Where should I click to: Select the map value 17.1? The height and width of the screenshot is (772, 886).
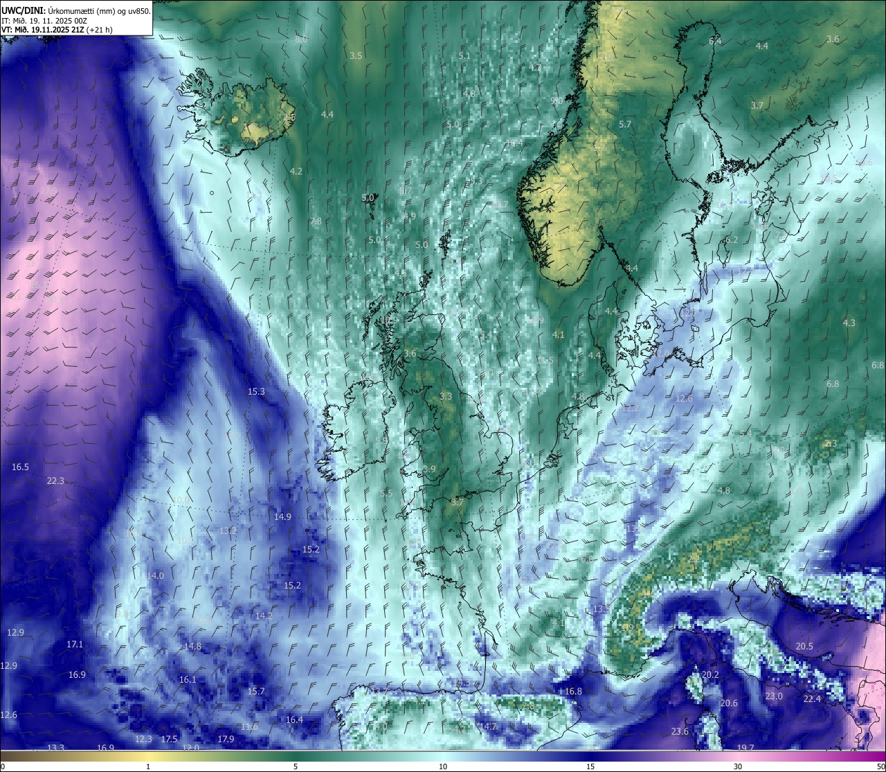click(75, 644)
